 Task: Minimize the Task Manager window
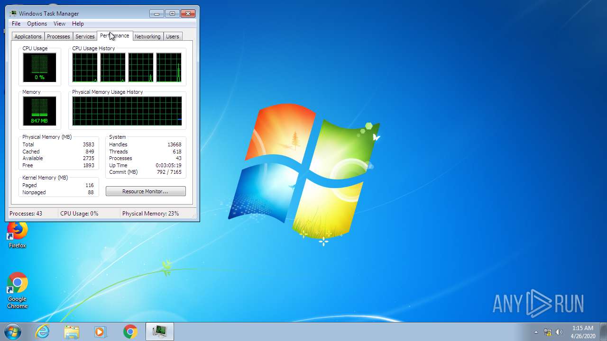coord(156,13)
